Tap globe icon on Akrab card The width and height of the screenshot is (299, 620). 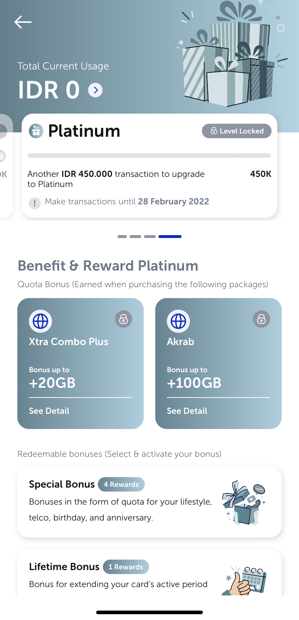[x=178, y=321]
